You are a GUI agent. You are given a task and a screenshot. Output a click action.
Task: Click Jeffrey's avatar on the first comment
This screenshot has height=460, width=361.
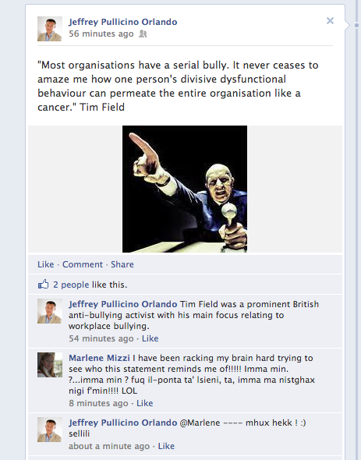click(50, 311)
